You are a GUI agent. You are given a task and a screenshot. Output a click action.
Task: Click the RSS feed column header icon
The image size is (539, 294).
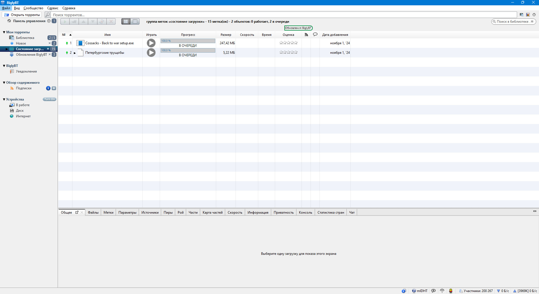click(306, 35)
